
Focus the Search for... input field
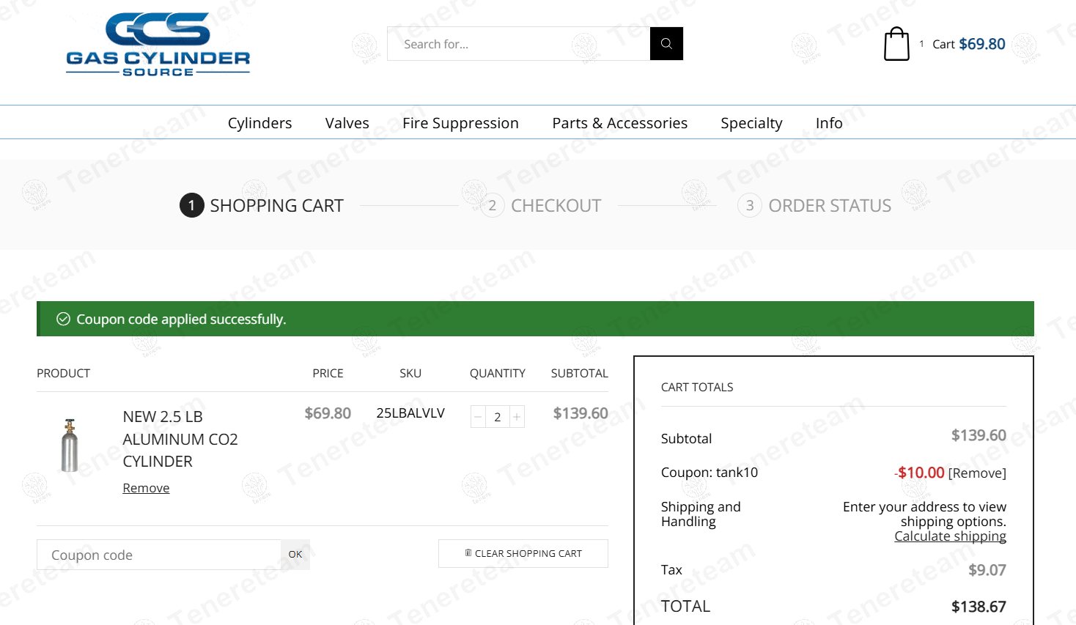click(x=518, y=44)
